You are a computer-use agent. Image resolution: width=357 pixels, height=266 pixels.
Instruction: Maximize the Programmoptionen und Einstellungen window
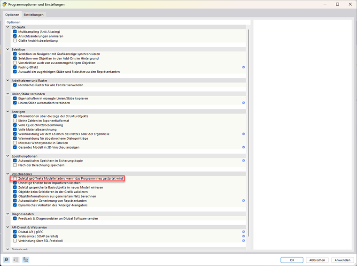337,4
